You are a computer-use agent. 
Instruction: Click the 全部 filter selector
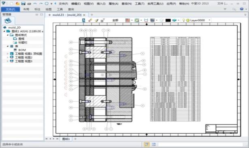coord(115,20)
